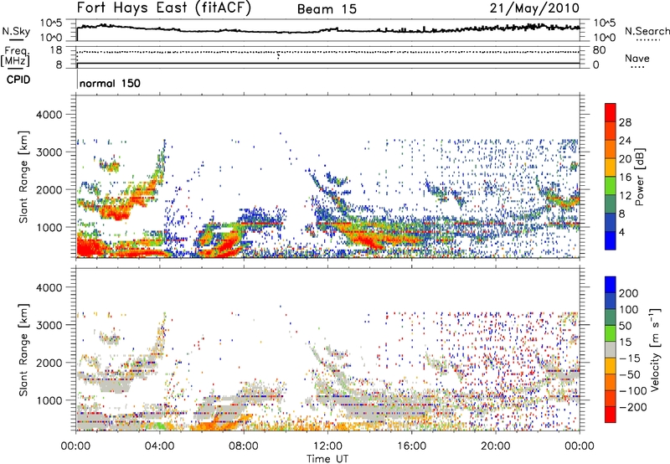Screen dimensions: 670x464
Task: Click the '28' power colorbar label
Action: (x=625, y=122)
